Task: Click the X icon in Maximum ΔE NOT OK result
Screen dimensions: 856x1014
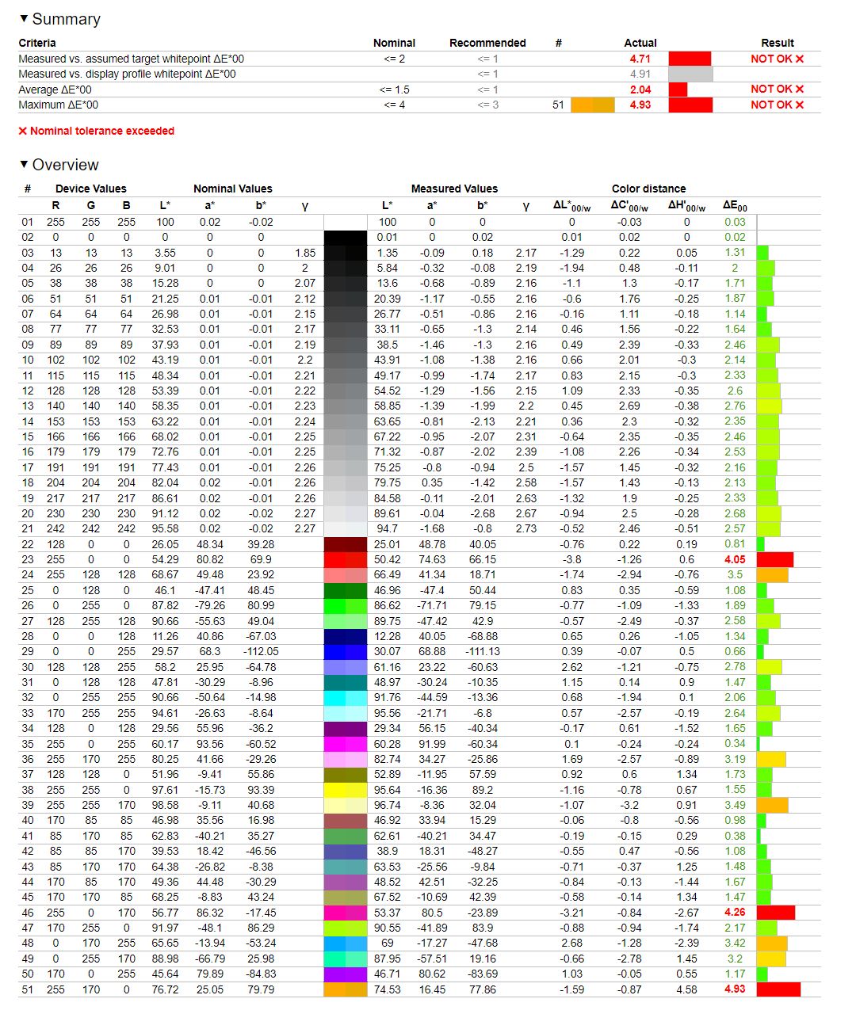Action: click(x=800, y=105)
